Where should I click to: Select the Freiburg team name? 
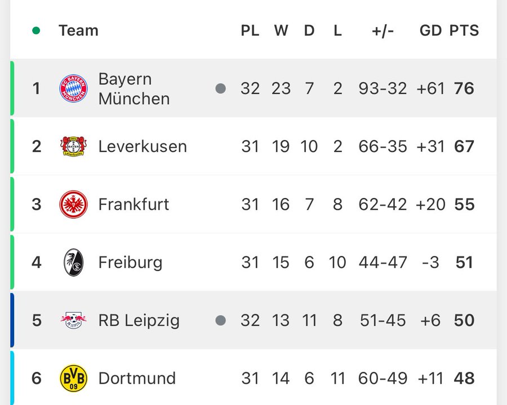130,262
